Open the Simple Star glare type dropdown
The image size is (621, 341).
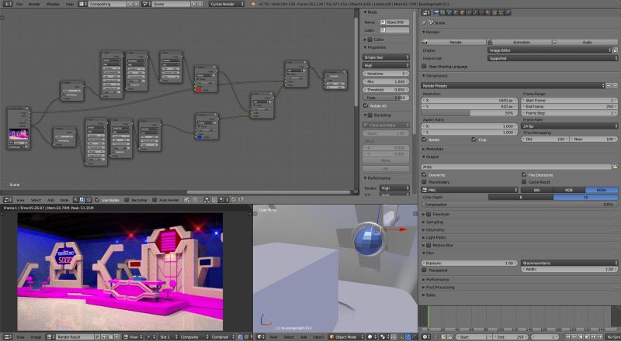pos(386,57)
